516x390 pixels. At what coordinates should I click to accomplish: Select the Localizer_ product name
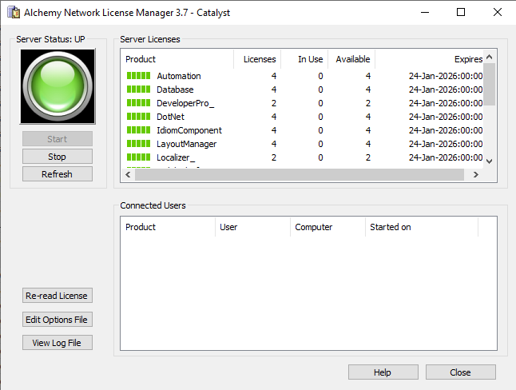click(x=176, y=157)
